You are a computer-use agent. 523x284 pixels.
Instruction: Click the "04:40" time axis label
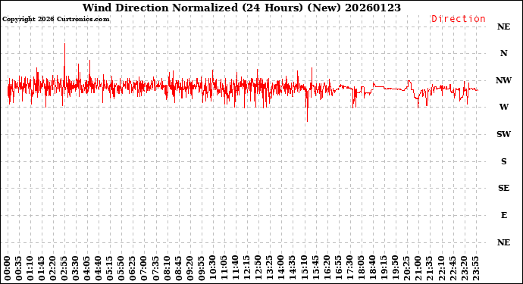point(99,269)
